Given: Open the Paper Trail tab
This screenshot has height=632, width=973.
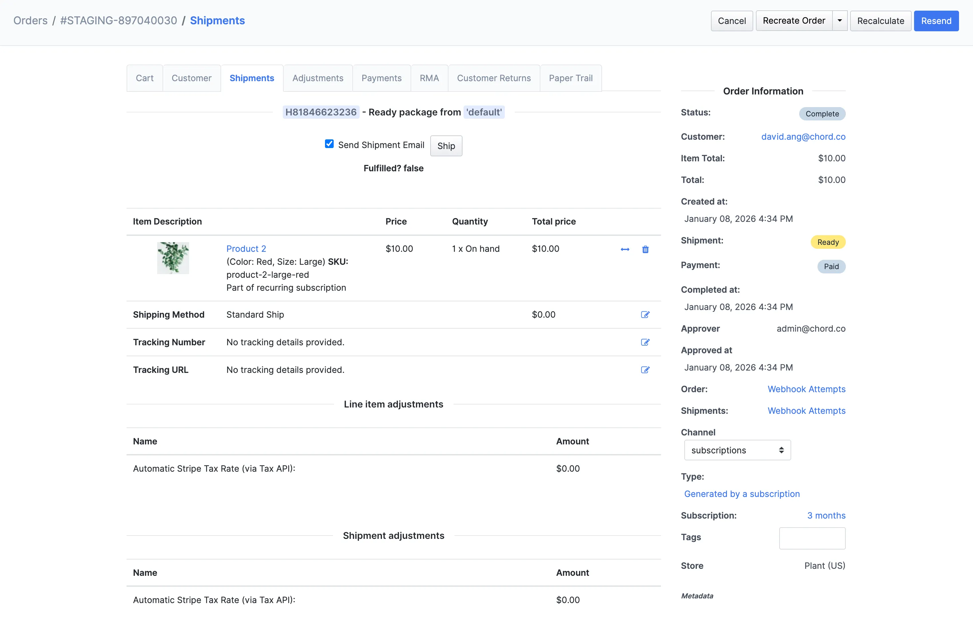Looking at the screenshot, I should coord(571,78).
